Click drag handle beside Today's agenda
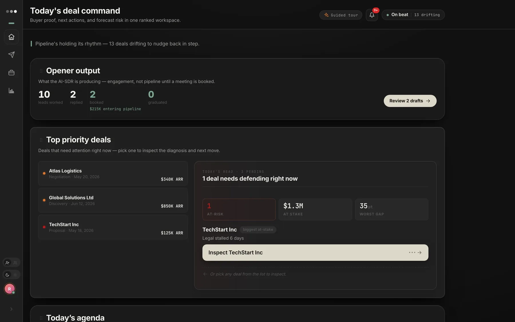This screenshot has height=322, width=515. [41, 318]
